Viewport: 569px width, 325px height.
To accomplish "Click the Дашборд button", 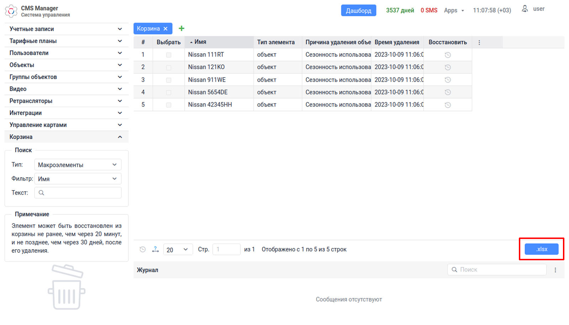I will pyautogui.click(x=358, y=10).
